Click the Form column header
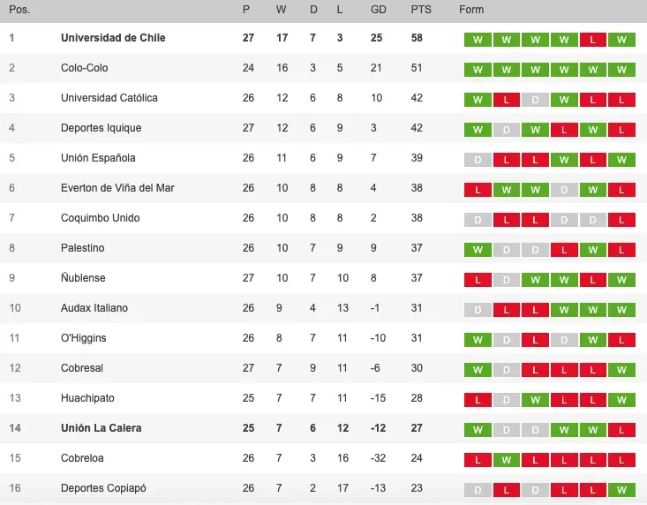This screenshot has width=647, height=505. pos(471,10)
